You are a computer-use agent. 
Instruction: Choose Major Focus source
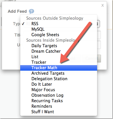(x=59, y=90)
